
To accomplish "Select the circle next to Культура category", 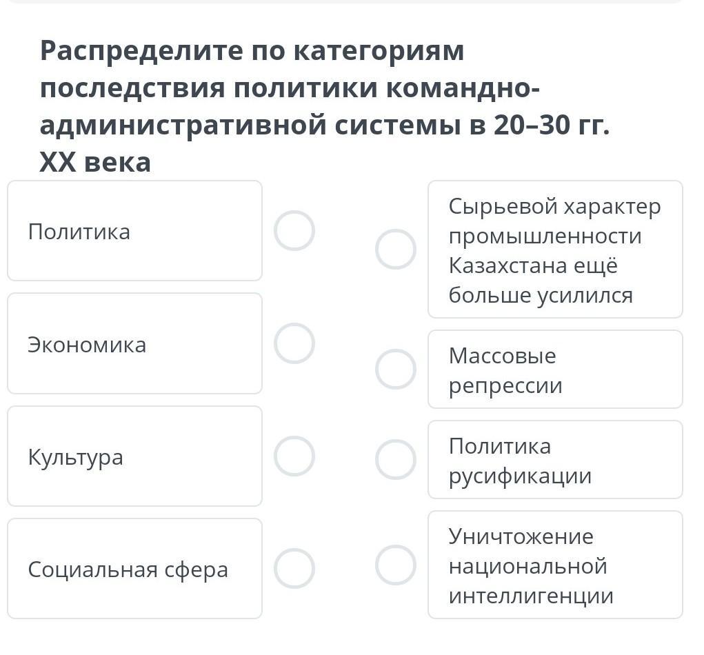I will 294,456.
